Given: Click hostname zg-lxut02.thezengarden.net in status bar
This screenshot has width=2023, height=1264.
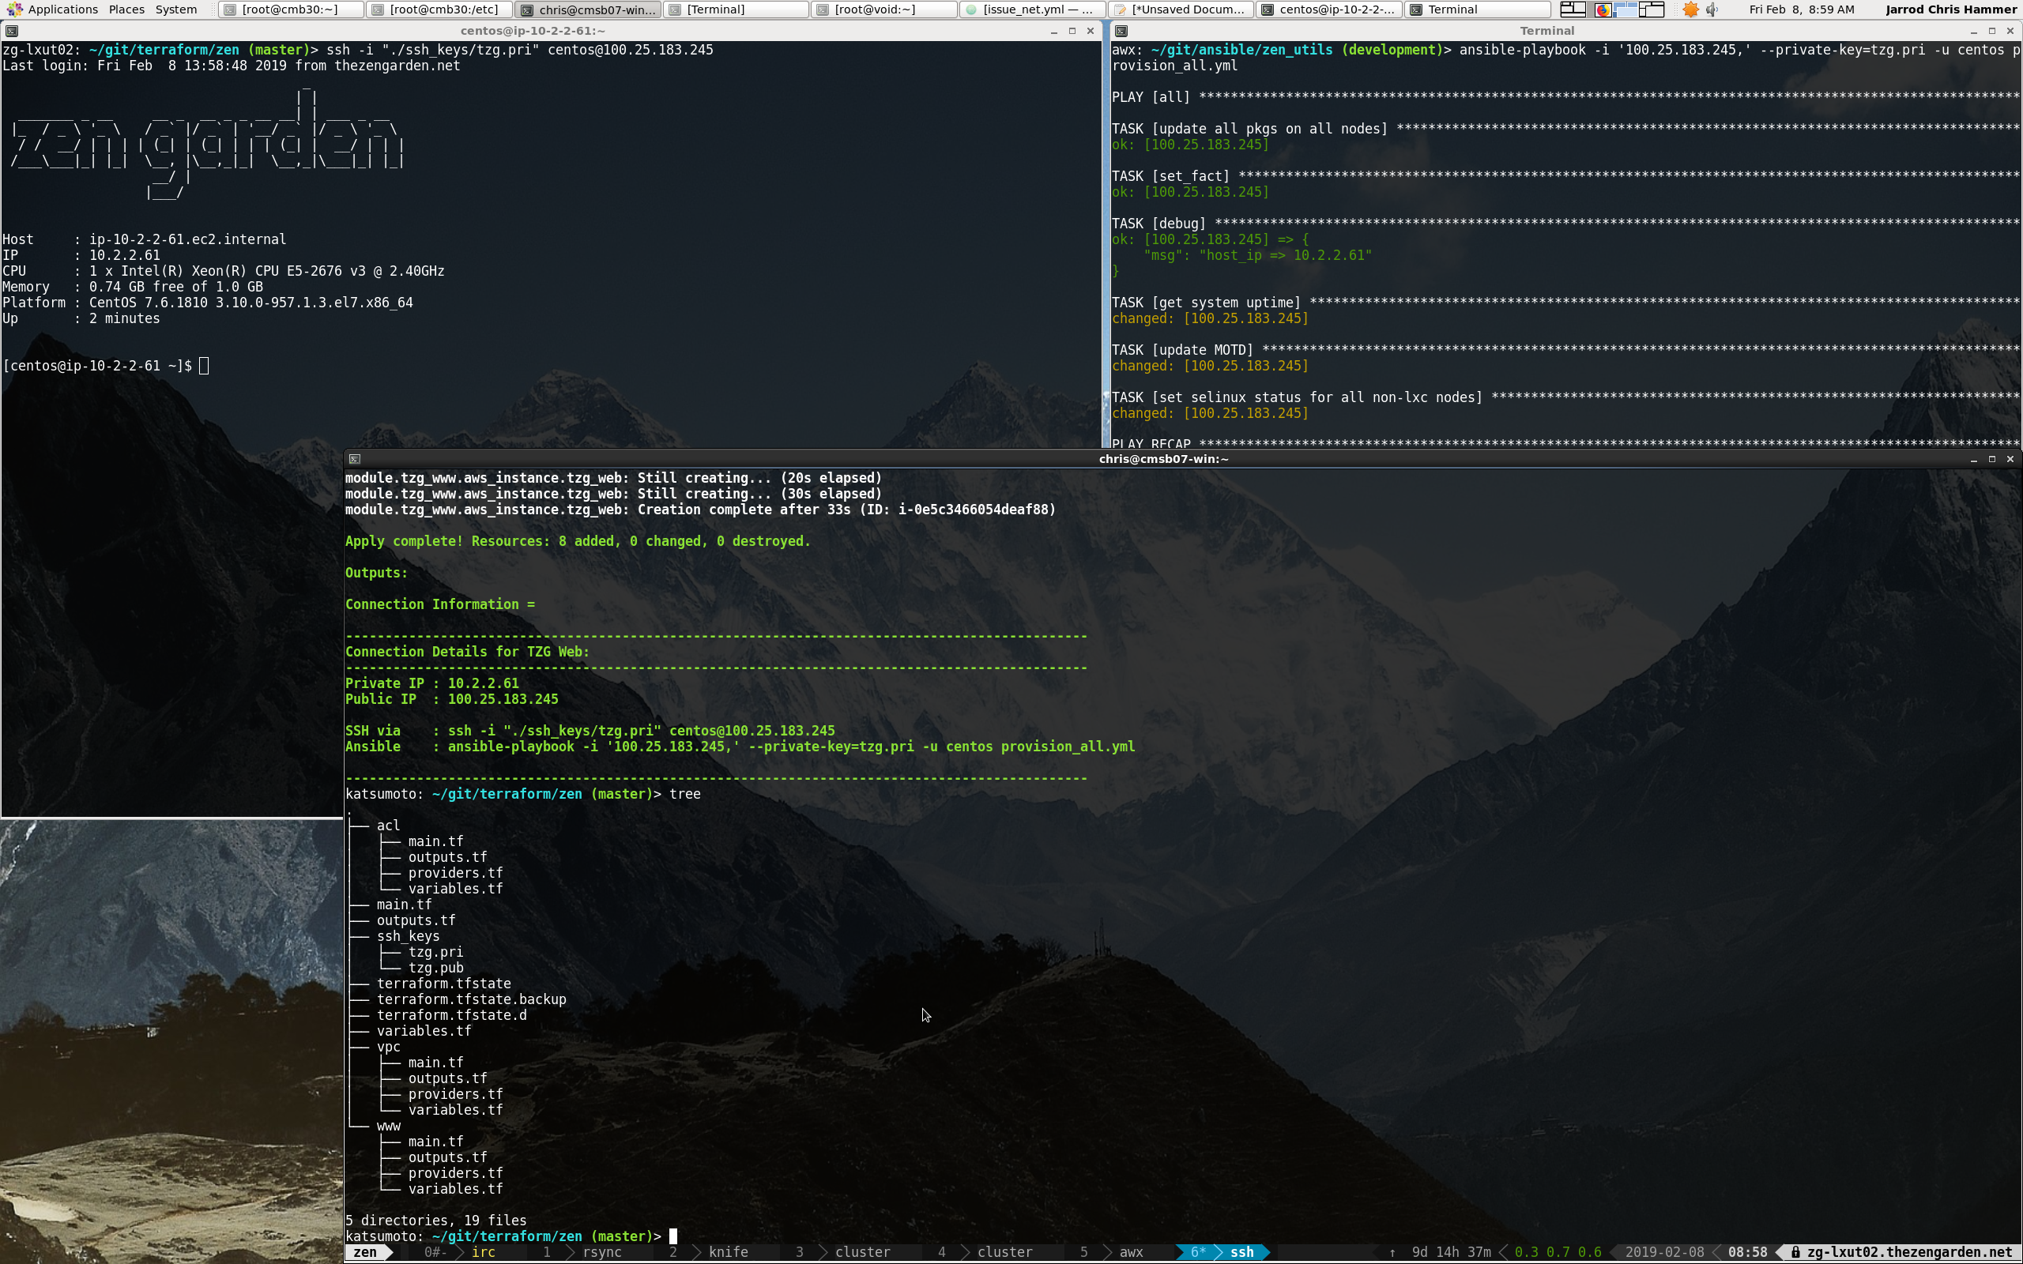Looking at the screenshot, I should [1909, 1252].
